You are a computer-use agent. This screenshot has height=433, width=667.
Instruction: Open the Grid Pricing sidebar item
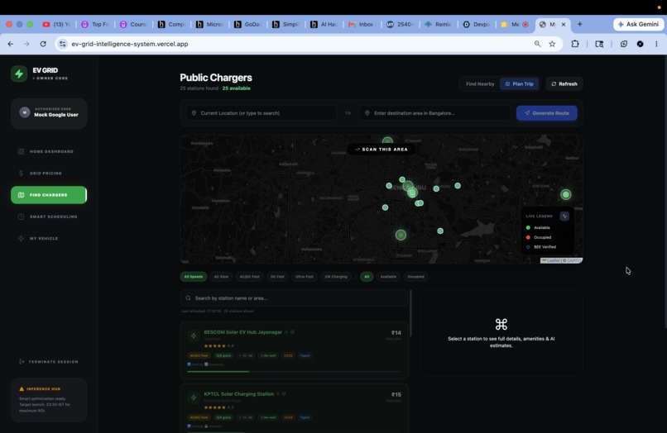[49, 174]
